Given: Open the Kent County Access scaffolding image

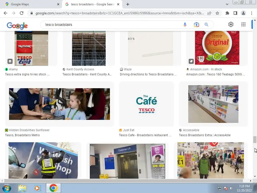Looking at the screenshot, I should (x=89, y=48).
